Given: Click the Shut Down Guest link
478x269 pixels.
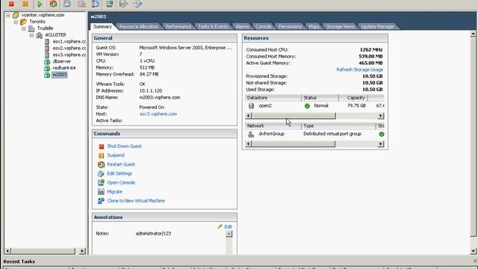Looking at the screenshot, I should click(124, 146).
